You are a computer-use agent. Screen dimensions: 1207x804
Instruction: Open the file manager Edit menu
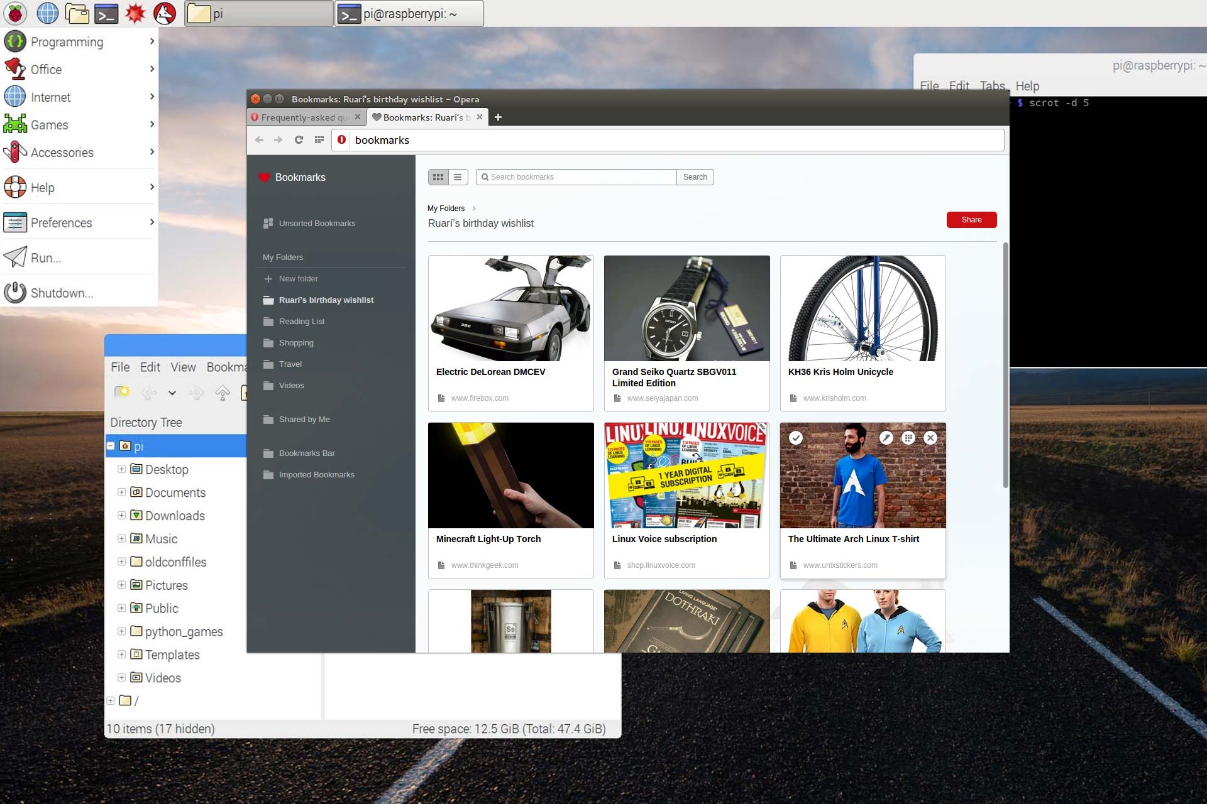click(150, 367)
